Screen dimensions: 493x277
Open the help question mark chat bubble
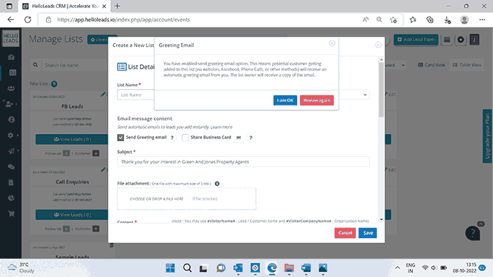tap(472, 233)
